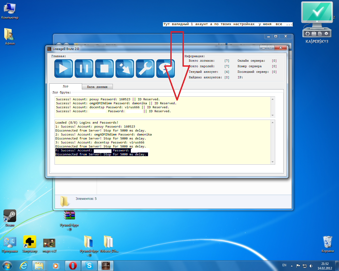Screen dimensions: 339x271
Task: Minimize the background Explorer window
Action: [269, 36]
